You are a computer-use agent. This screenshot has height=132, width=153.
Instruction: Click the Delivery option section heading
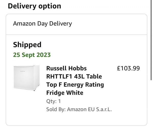pyautogui.click(x=34, y=6)
